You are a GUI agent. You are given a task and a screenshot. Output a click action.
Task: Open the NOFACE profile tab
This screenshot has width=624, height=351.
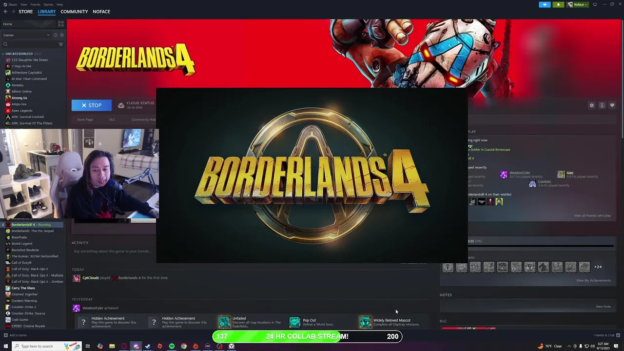pyautogui.click(x=101, y=12)
